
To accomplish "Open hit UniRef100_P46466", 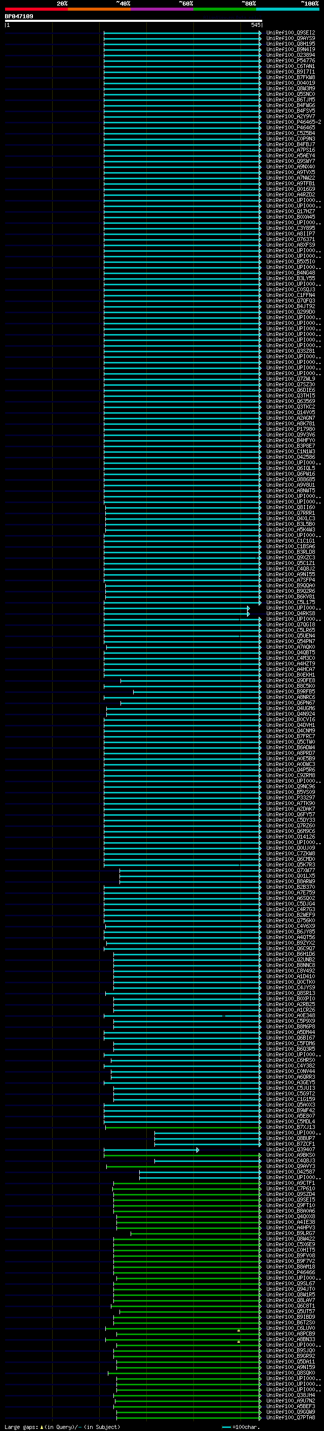I will (291, 1272).
